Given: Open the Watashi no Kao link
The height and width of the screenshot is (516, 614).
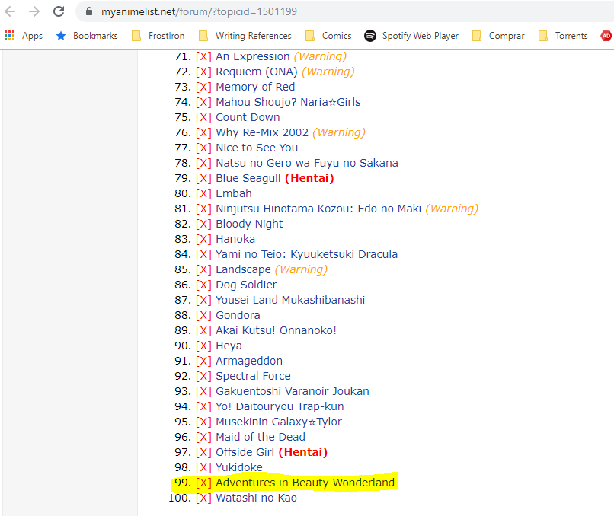Looking at the screenshot, I should coord(256,498).
